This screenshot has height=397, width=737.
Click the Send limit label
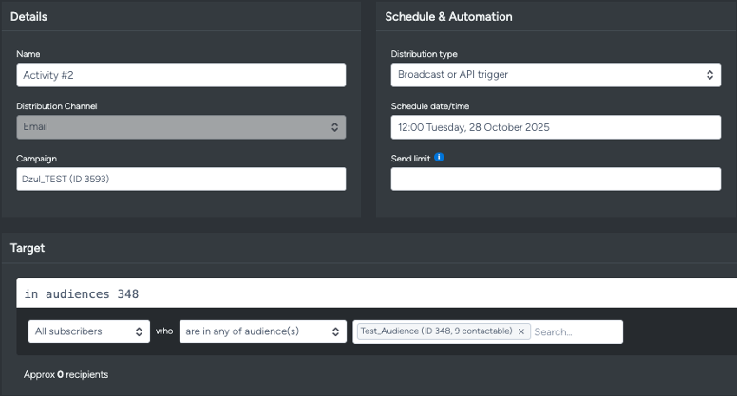tap(410, 158)
